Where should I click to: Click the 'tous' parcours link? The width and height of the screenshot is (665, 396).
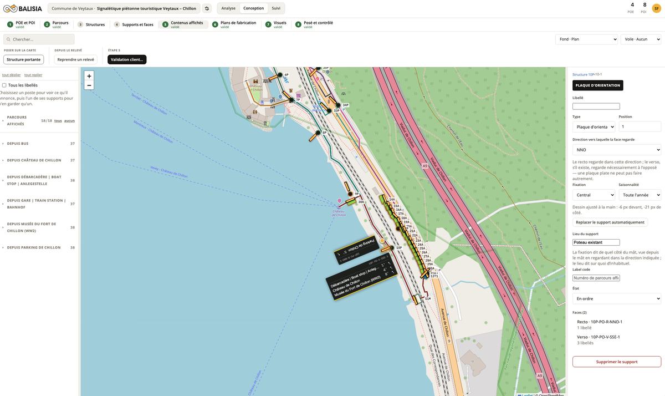pos(58,121)
